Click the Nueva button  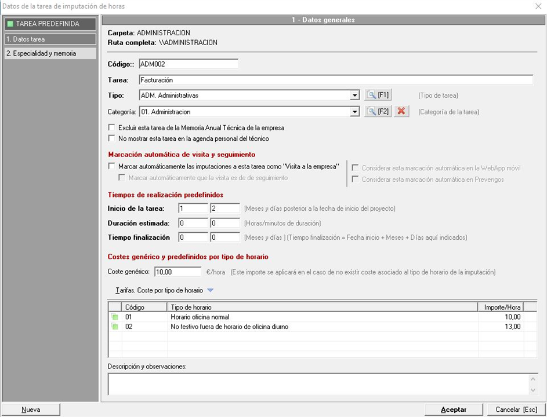point(31,409)
